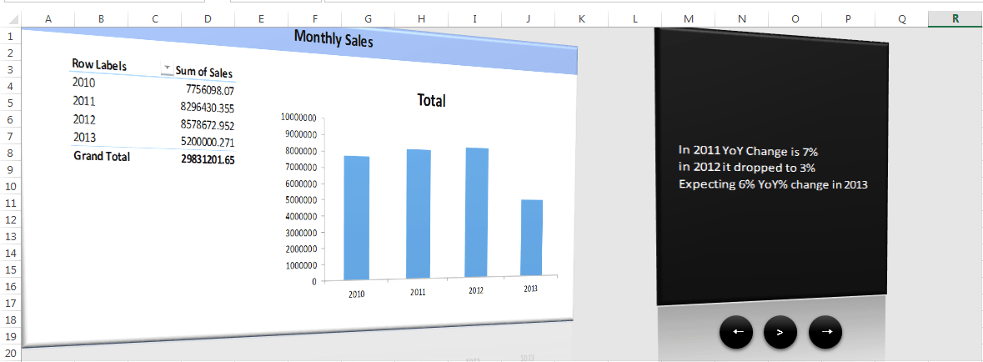This screenshot has height=362, width=983.
Task: Click the value 5200000.271
Action: pyautogui.click(x=207, y=143)
